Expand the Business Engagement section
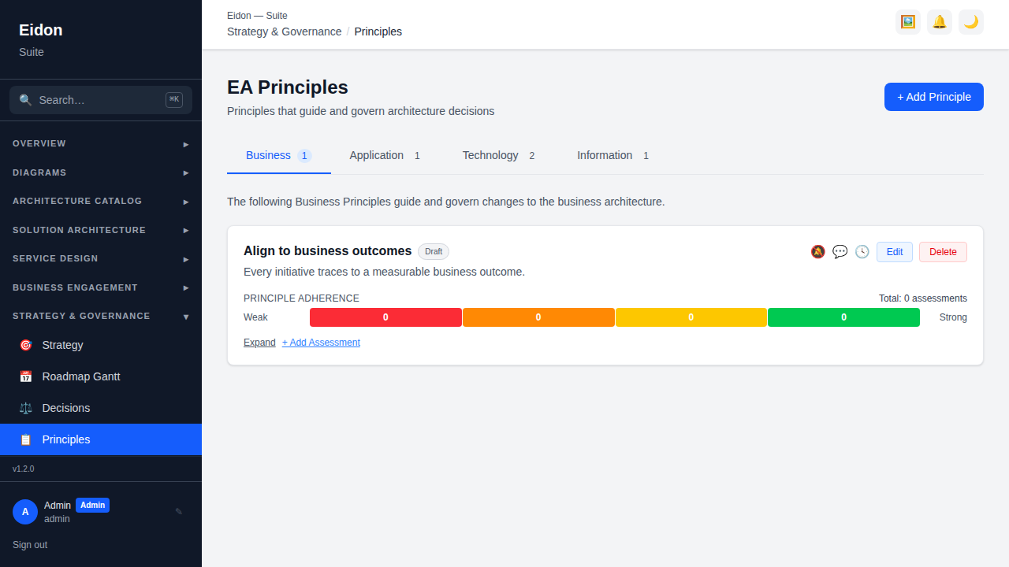Screen dimensions: 1009x567 [101, 287]
